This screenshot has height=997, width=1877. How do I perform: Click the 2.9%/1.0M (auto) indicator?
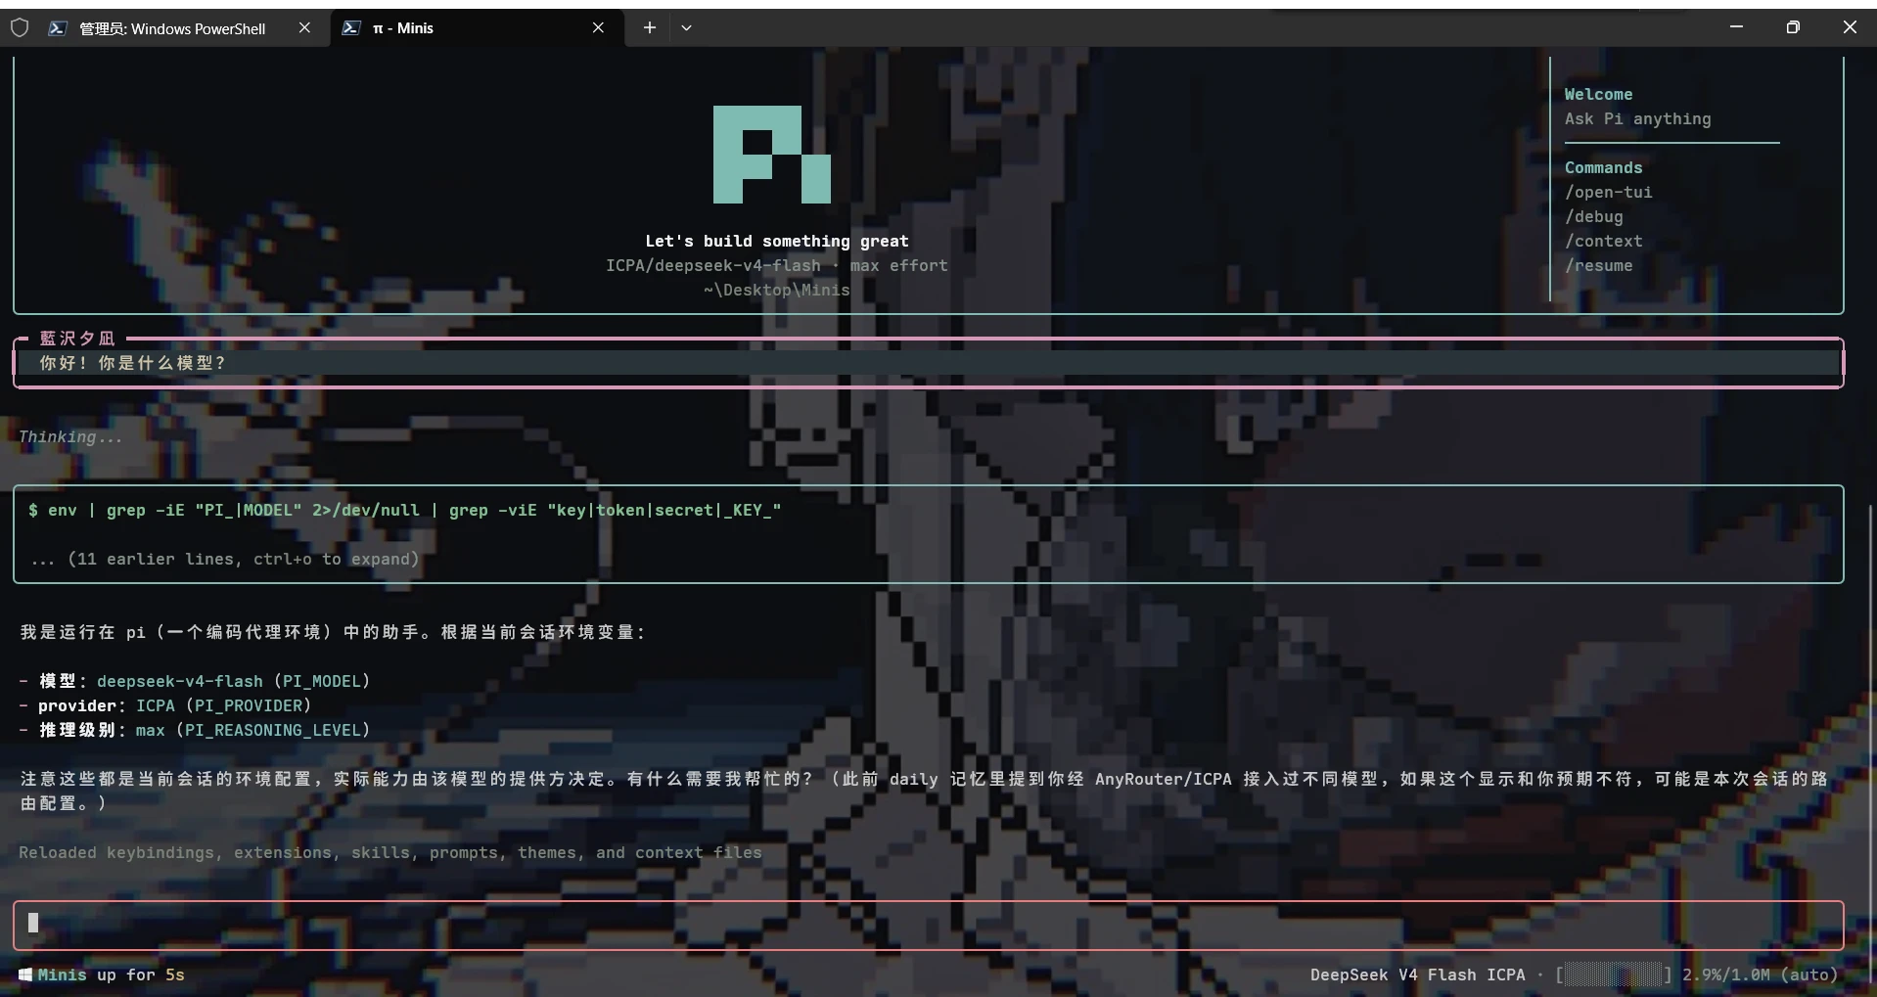(x=1760, y=974)
